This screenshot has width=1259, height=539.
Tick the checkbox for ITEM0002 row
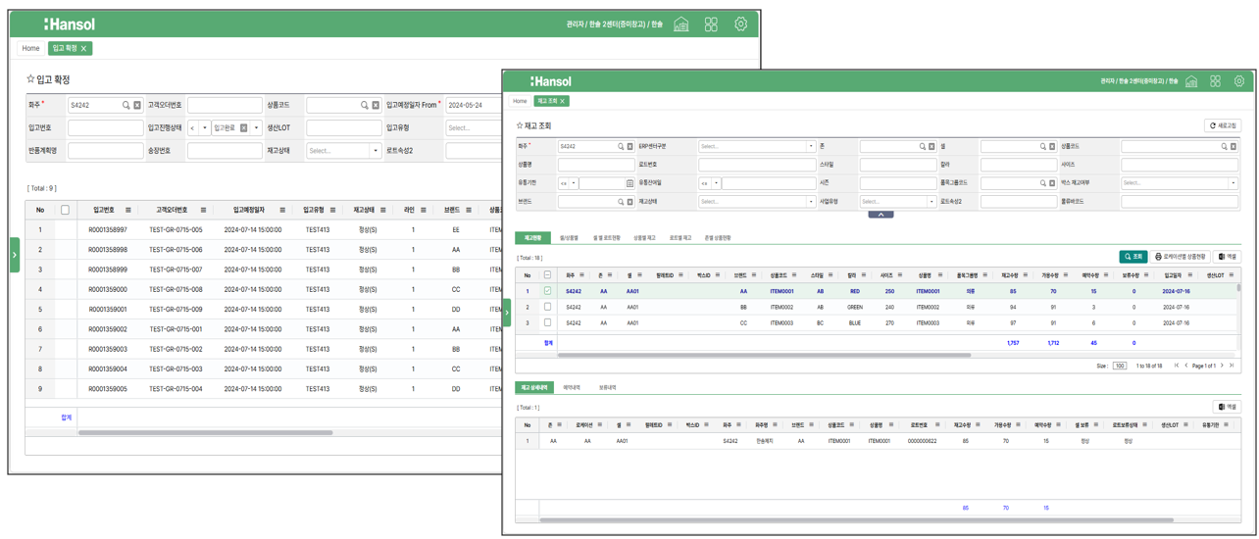pos(547,307)
